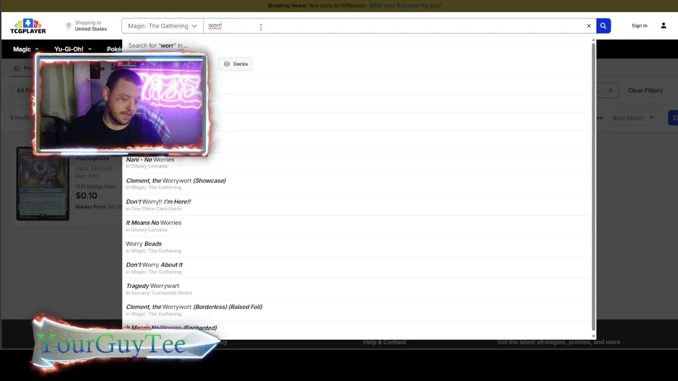
Task: Click Help & Contact footer link
Action: point(385,342)
